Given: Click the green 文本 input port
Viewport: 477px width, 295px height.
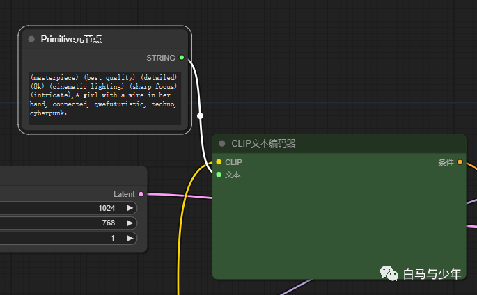Looking at the screenshot, I should pos(219,175).
